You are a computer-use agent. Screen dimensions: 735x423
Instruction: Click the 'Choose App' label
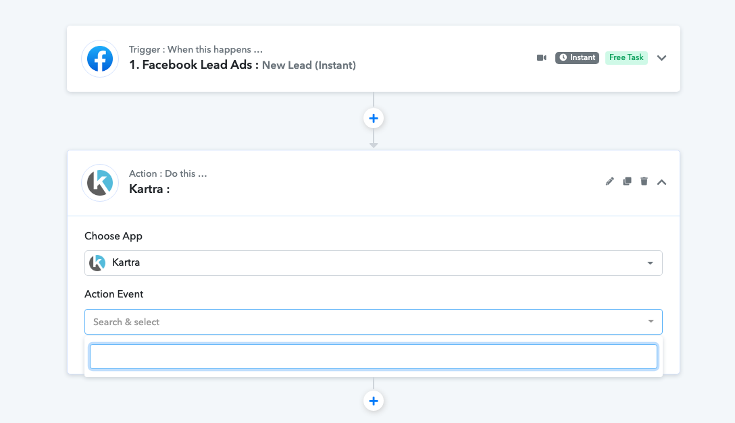(x=113, y=236)
